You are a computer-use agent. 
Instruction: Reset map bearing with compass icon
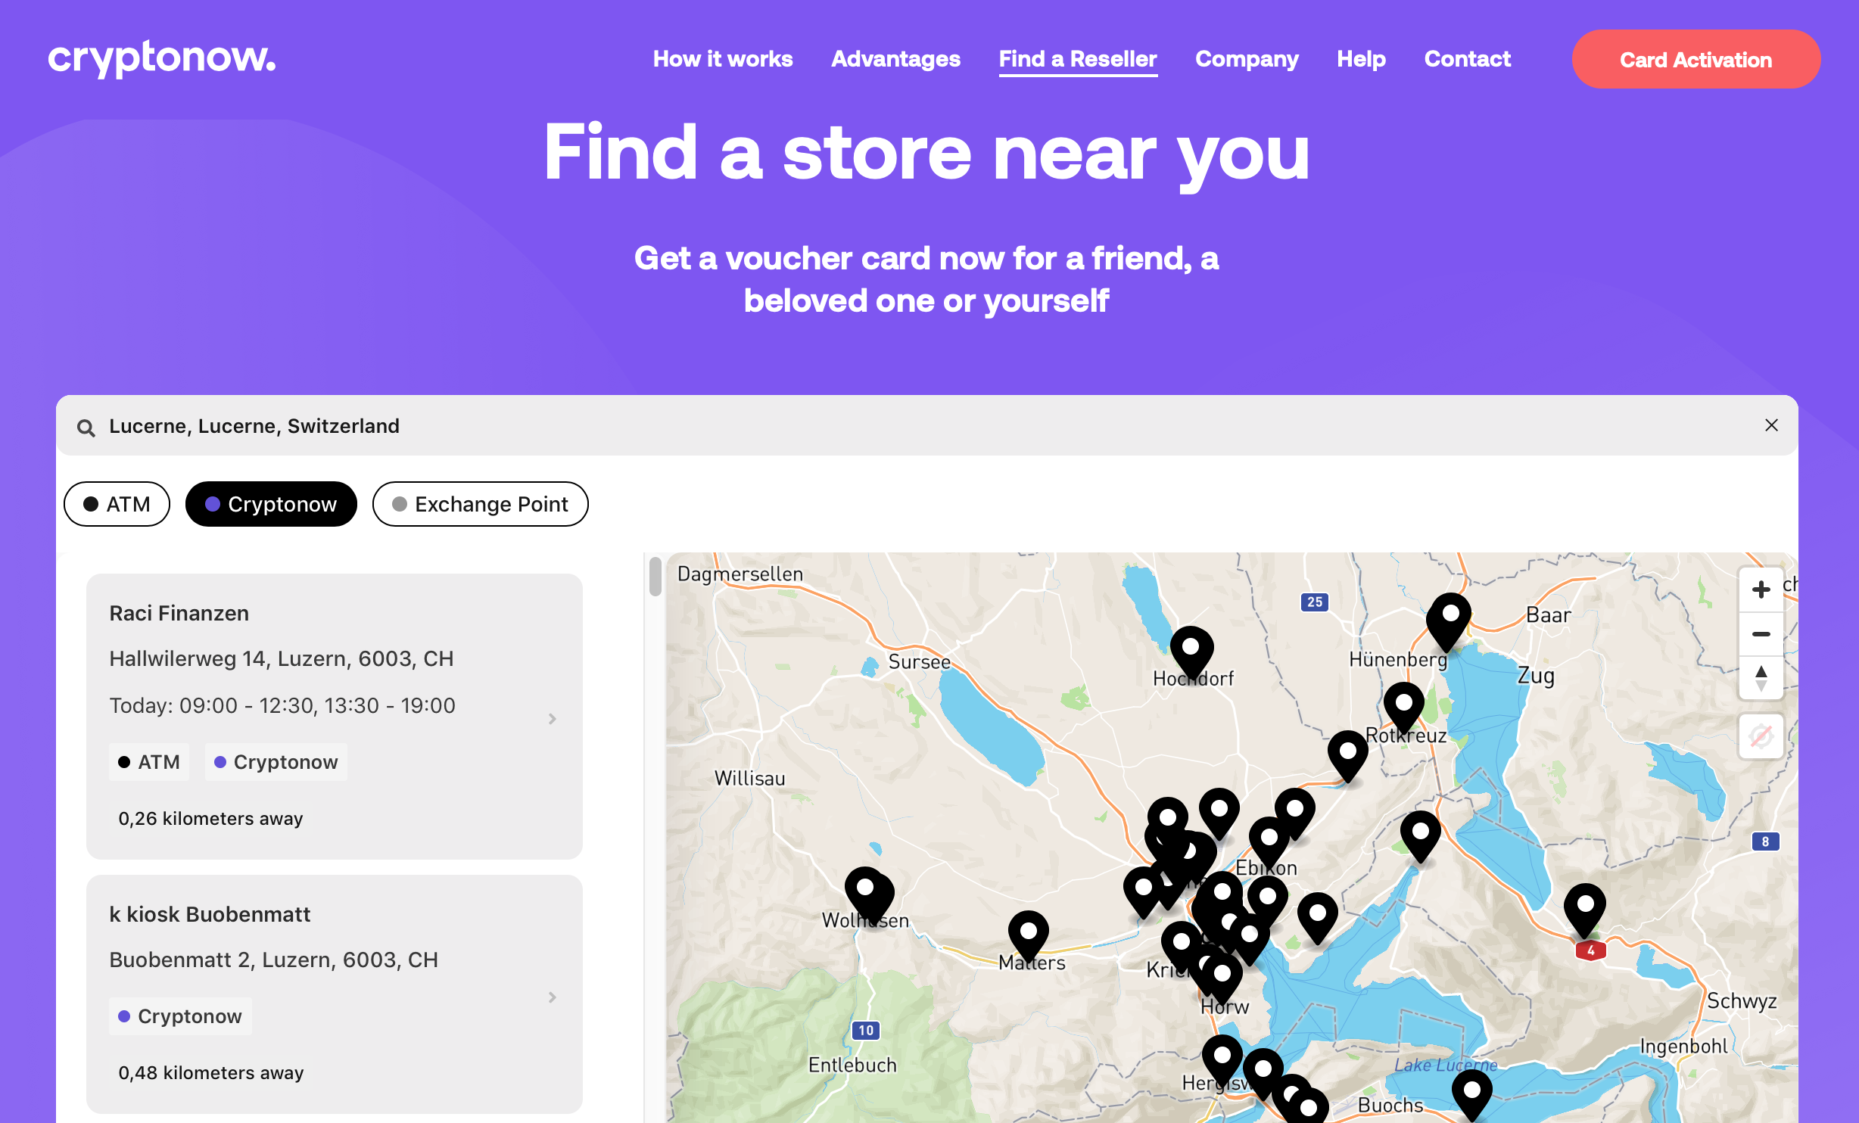pyautogui.click(x=1761, y=678)
